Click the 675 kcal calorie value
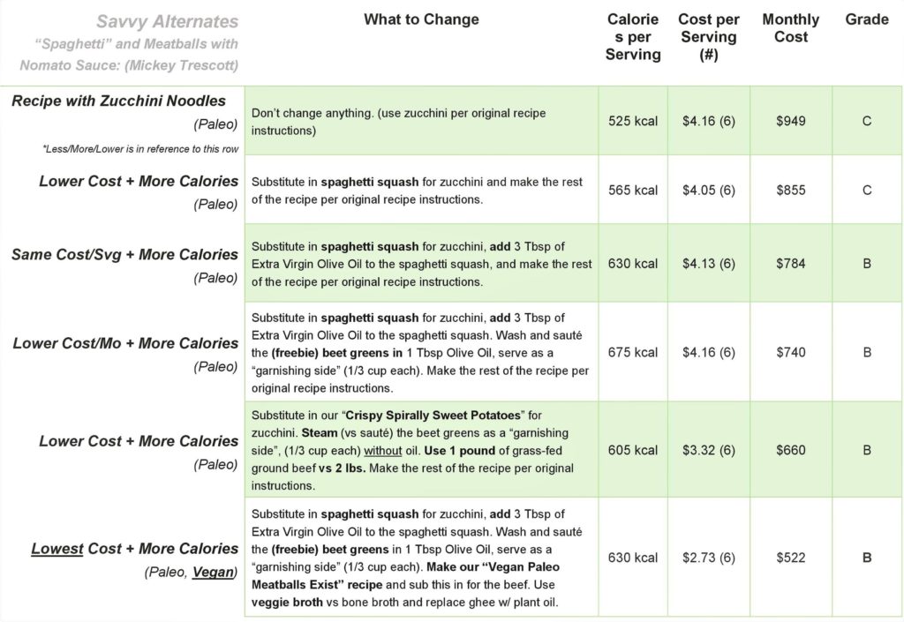The width and height of the screenshot is (904, 622). 633,352
